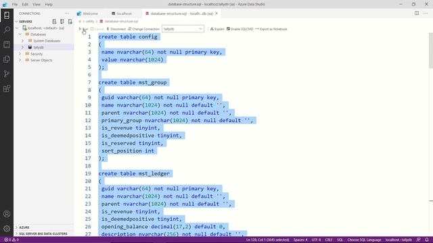
Task: Click the Spaces: 4 indentation status entry
Action: click(x=300, y=240)
